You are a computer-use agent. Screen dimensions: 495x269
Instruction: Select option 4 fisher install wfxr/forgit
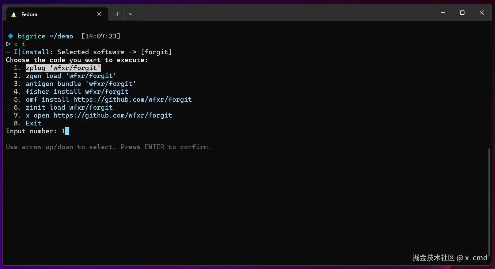(77, 91)
